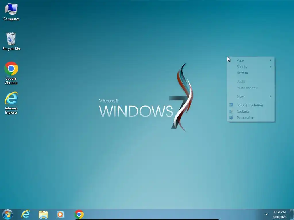Expand the arrow beside New

tap(270, 96)
